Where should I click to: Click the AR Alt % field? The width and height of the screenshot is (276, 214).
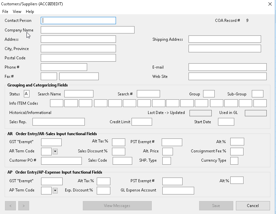237,142
